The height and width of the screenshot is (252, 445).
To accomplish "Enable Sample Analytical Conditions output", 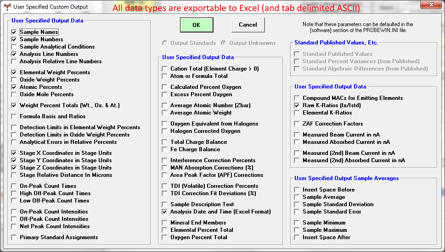I will [14, 47].
